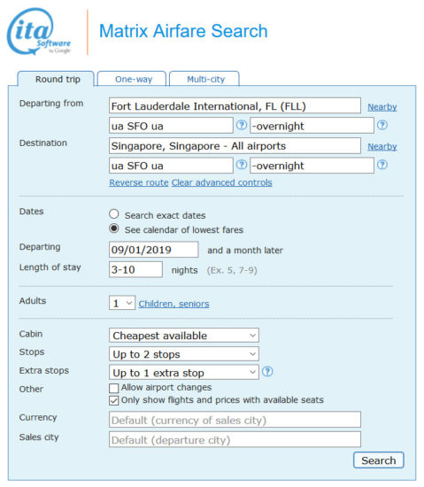Open the Children, seniors link
424x487 pixels.
click(173, 304)
